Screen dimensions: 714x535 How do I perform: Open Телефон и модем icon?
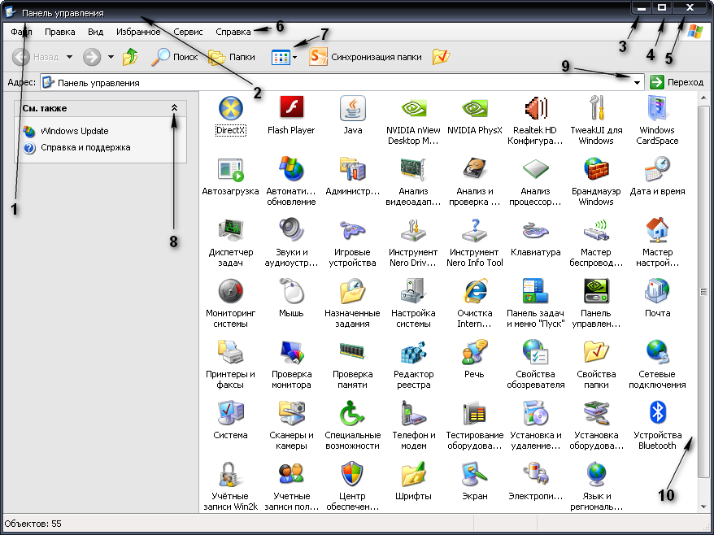413,413
